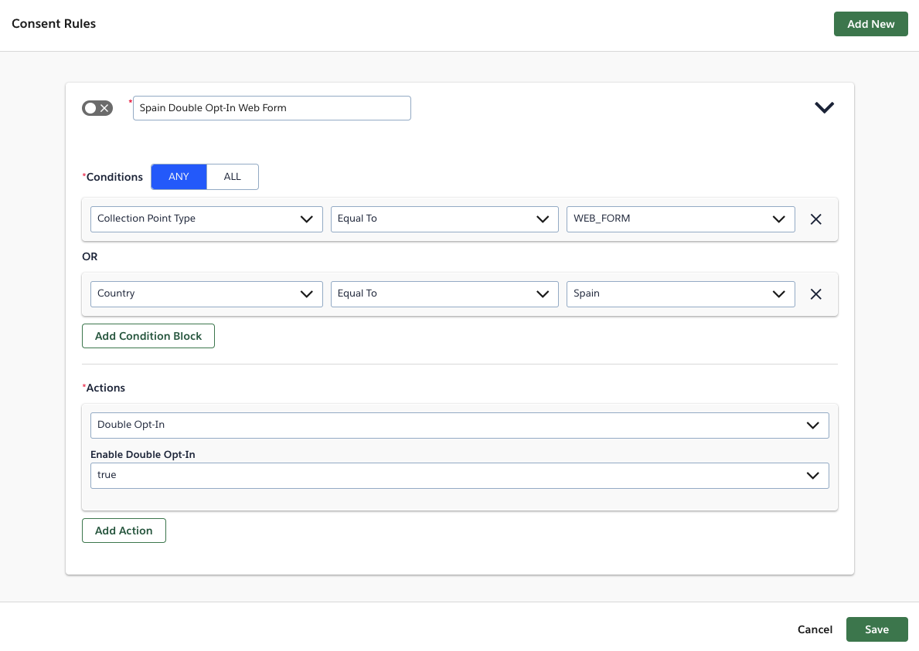Save the consent rule
This screenshot has height=651, width=919.
(876, 629)
